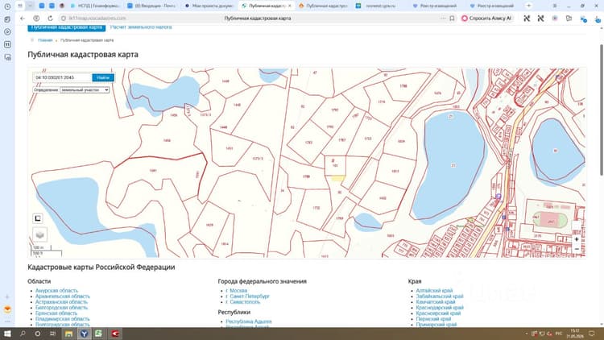The width and height of the screenshot is (604, 340).
Task: Click the map zoom out minus button
Action: [x=577, y=249]
